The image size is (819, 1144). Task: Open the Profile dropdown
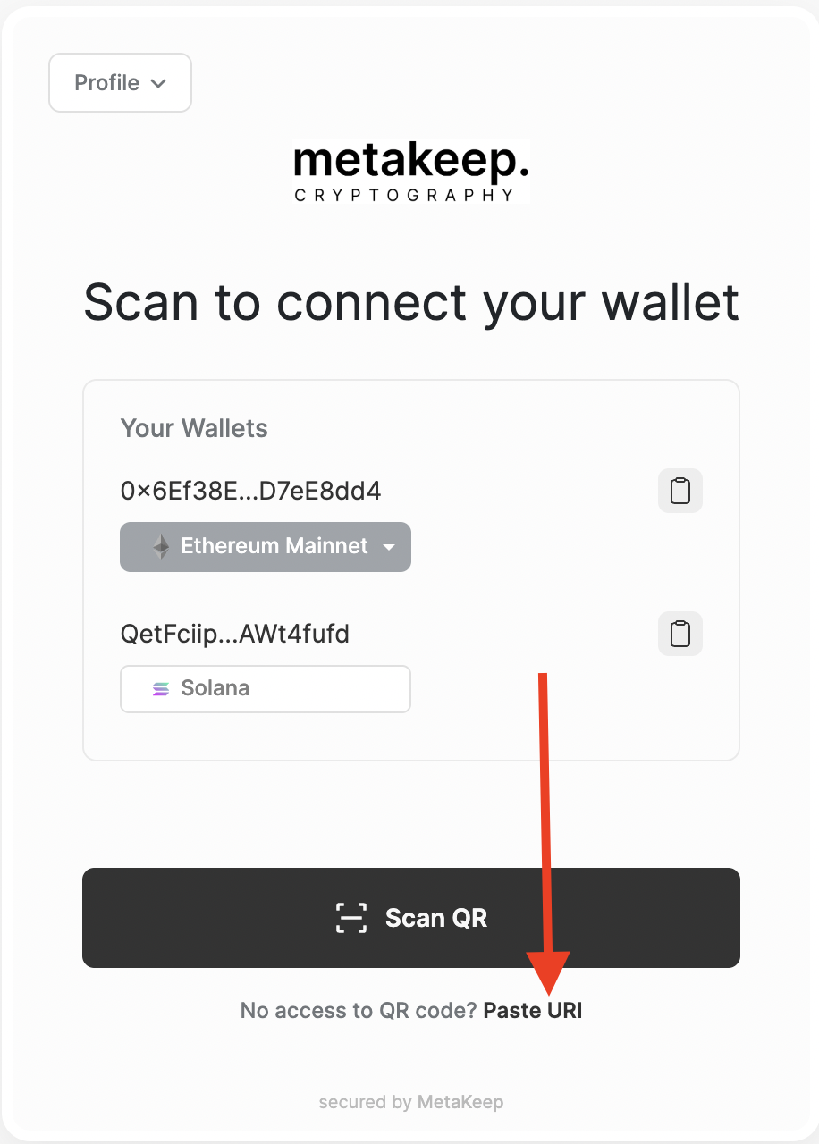point(120,83)
